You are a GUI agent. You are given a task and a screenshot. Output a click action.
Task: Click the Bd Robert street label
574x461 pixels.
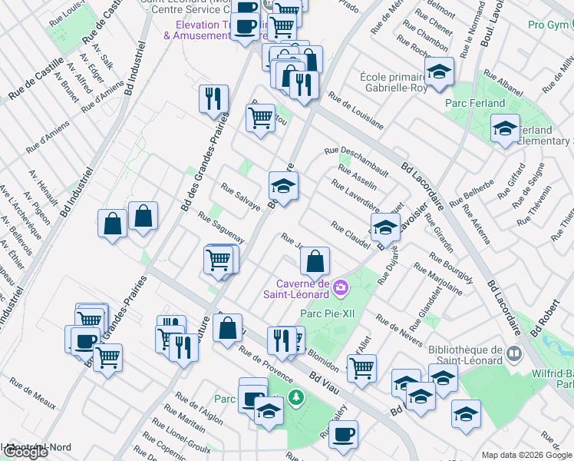point(546,318)
